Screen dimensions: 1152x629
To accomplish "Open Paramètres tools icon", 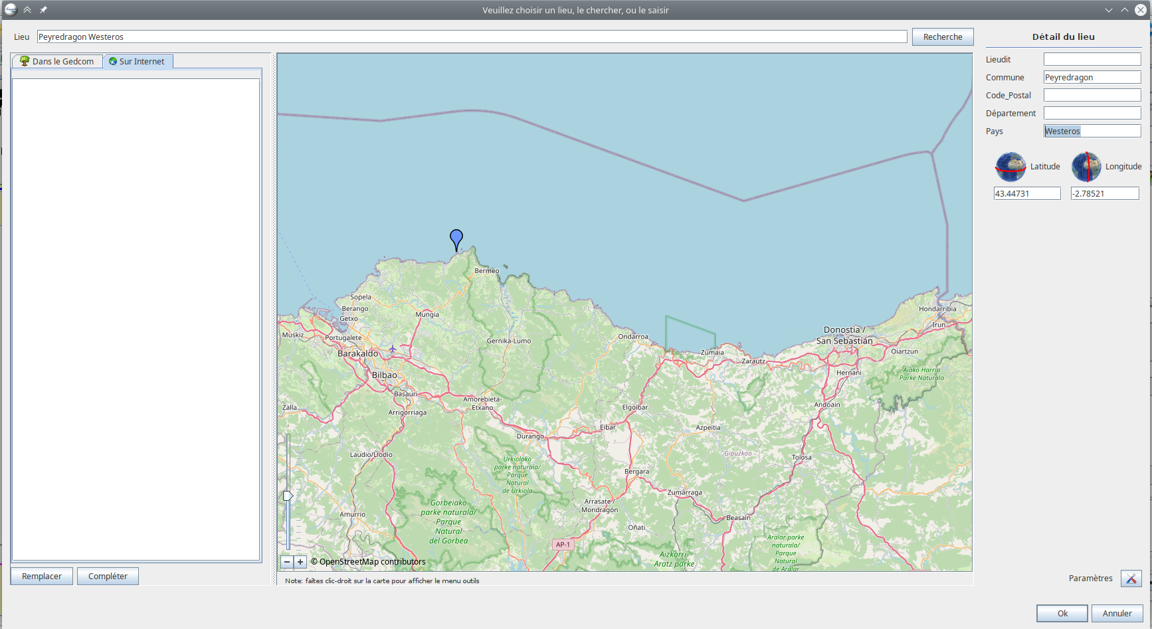I will tap(1131, 579).
